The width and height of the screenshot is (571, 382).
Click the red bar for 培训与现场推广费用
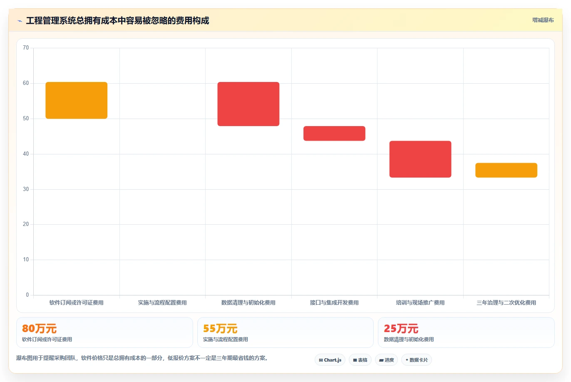click(420, 159)
